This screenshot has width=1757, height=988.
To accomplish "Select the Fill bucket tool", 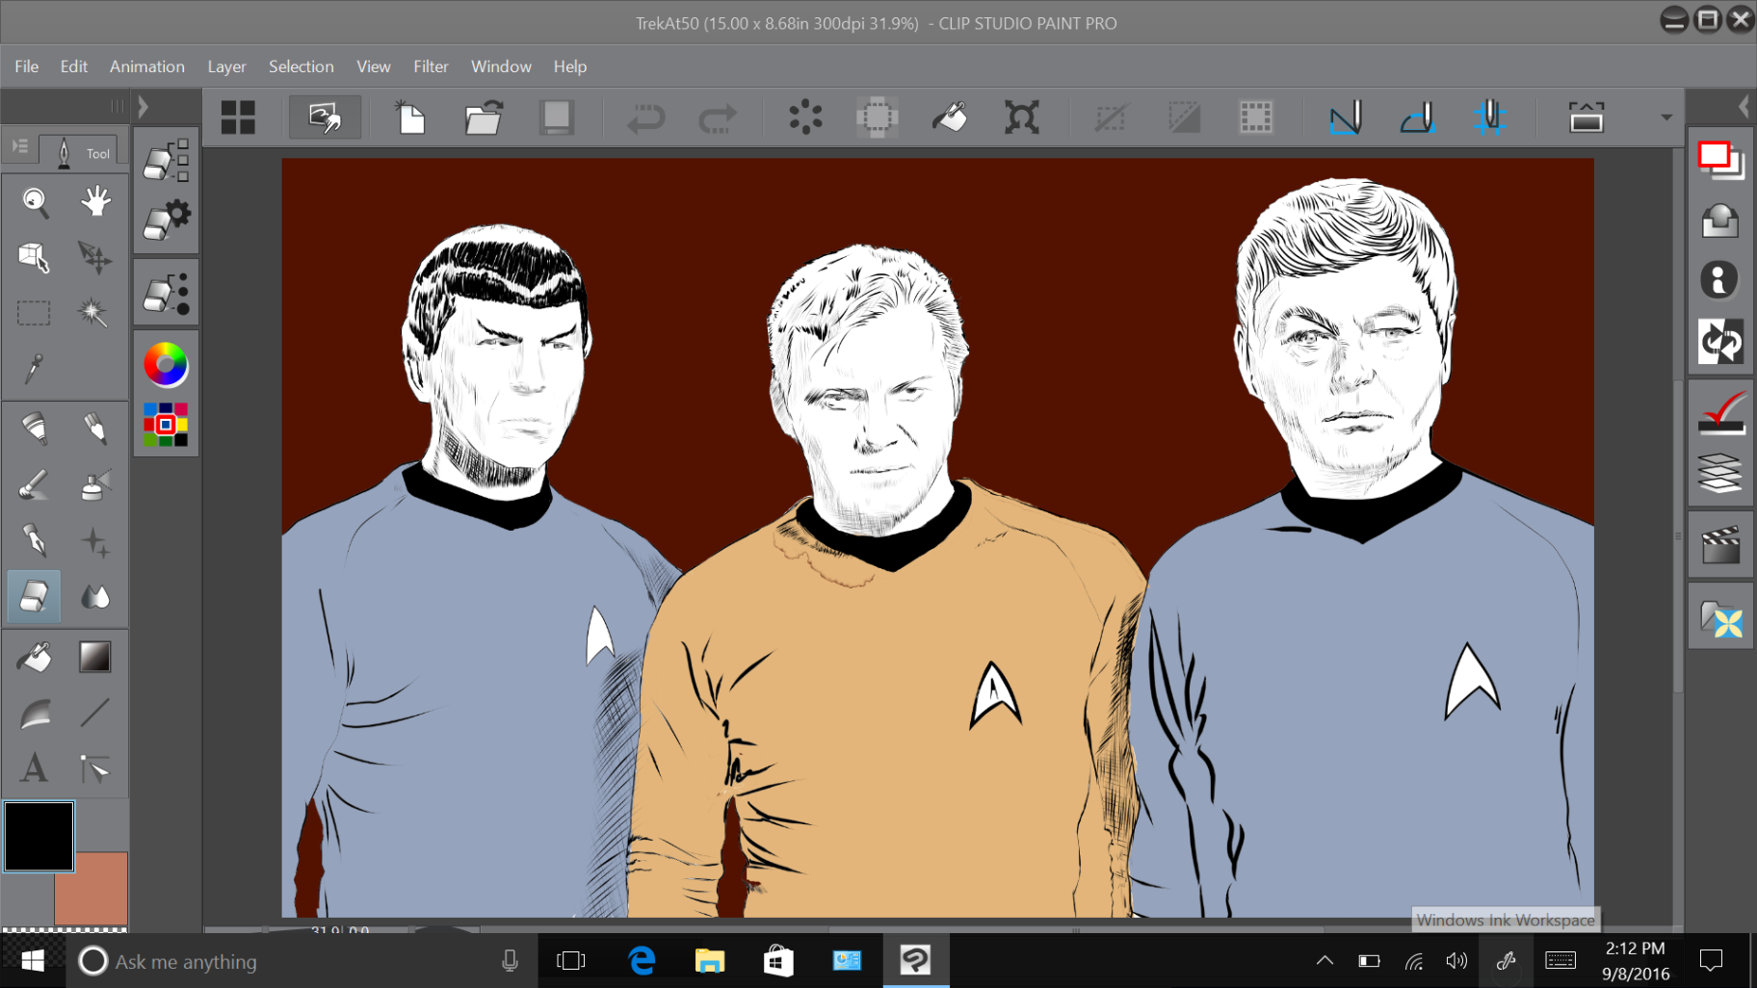I will (35, 658).
